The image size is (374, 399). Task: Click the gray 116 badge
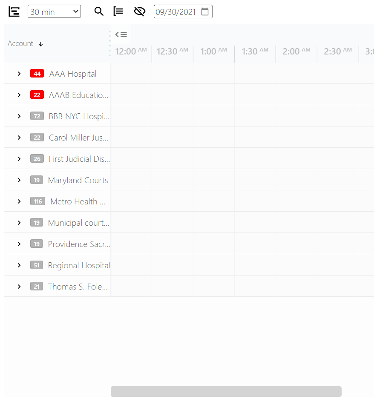point(37,201)
